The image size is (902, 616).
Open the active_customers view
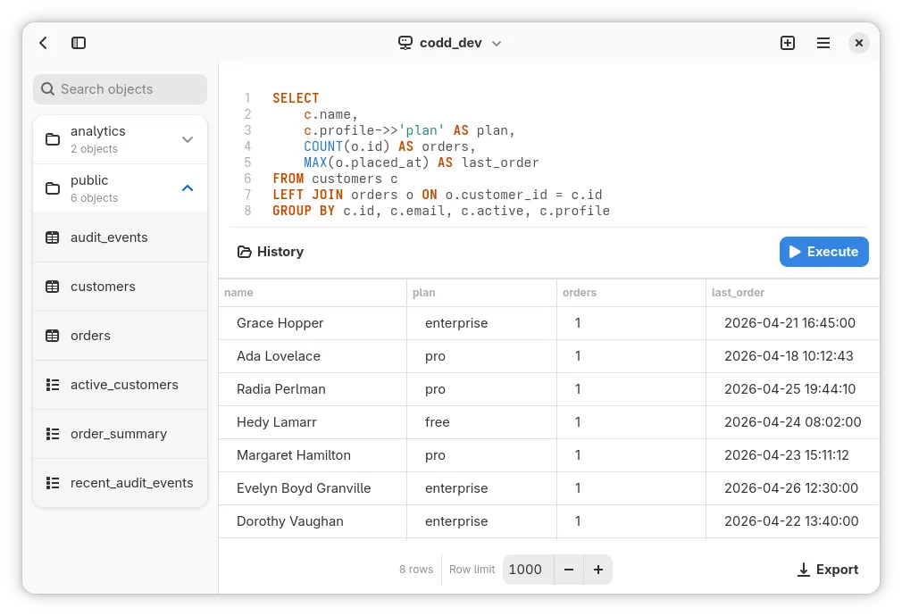121,385
